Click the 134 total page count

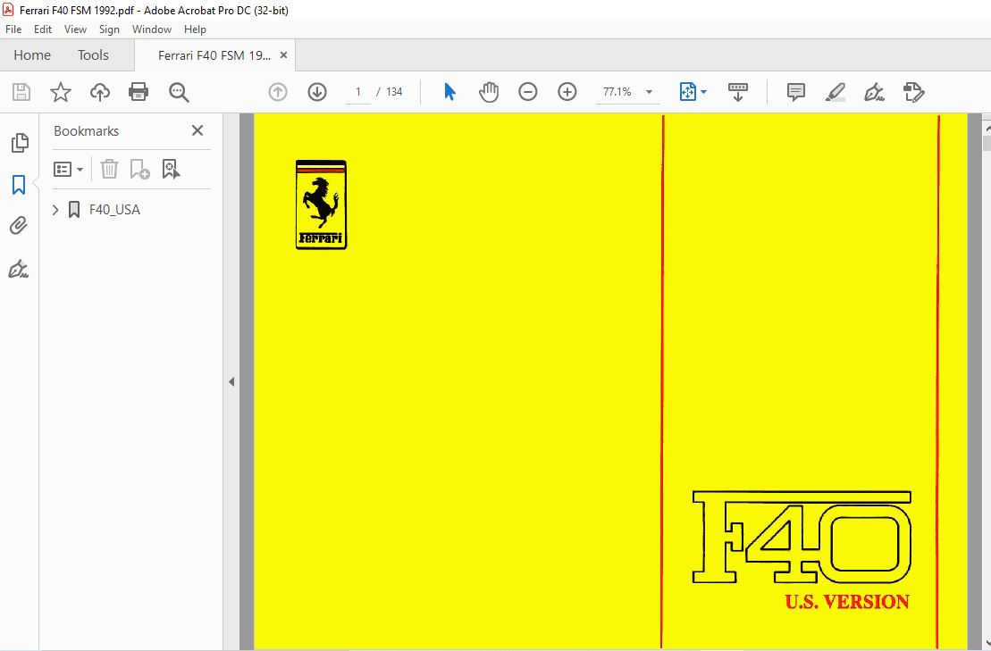point(394,92)
